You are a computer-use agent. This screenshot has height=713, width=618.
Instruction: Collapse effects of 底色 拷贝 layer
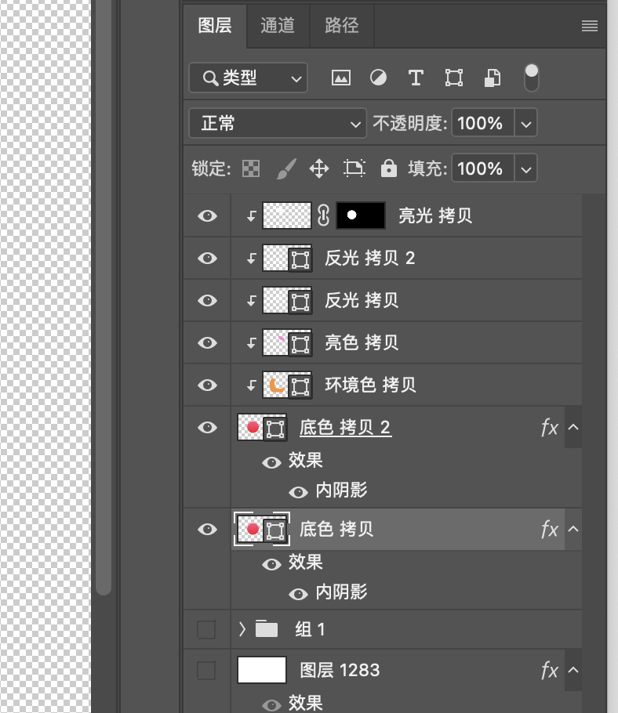(573, 530)
